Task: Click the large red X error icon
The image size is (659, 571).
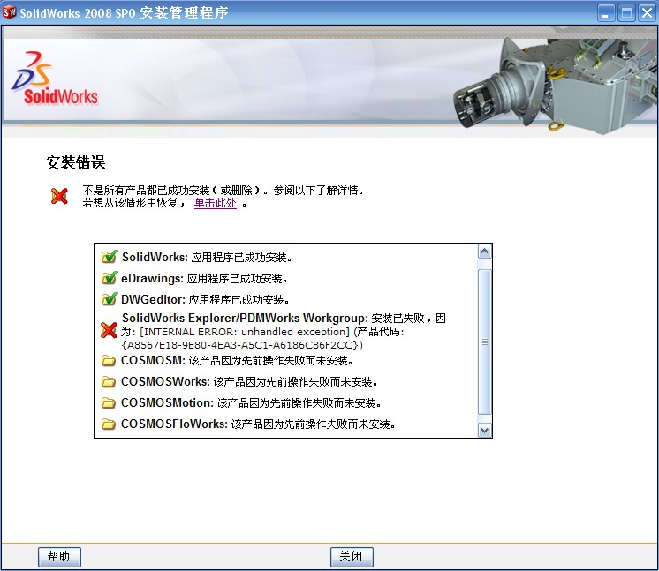Action: 59,196
